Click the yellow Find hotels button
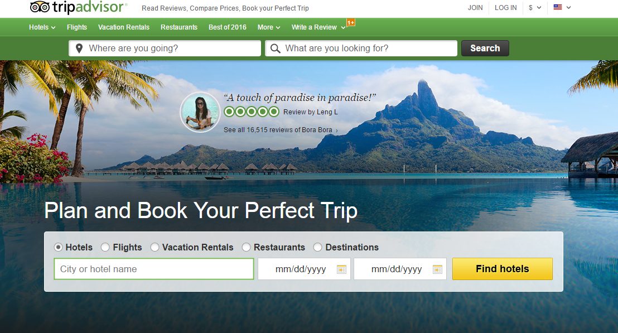 (x=502, y=269)
